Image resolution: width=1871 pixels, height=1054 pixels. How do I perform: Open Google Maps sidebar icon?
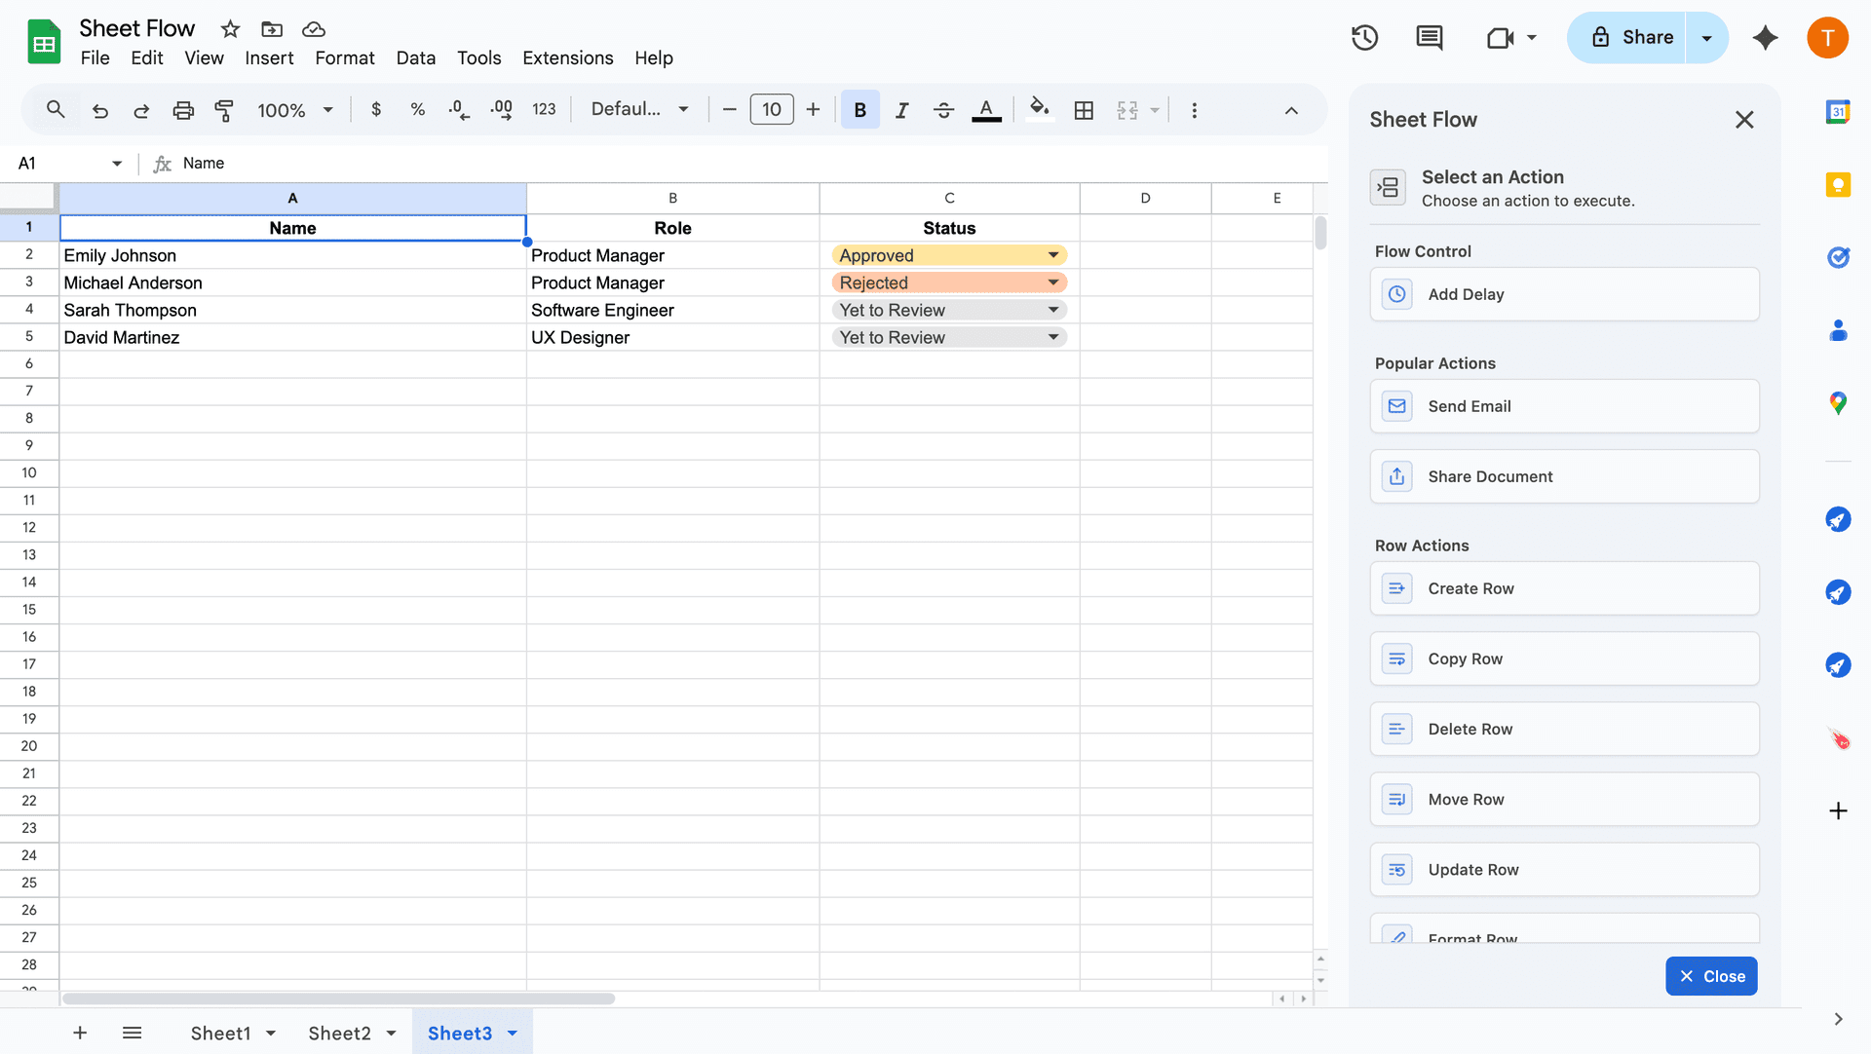tap(1838, 403)
